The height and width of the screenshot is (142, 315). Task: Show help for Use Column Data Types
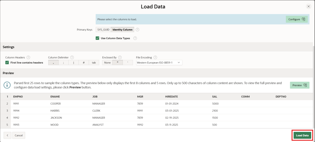[x=135, y=38]
